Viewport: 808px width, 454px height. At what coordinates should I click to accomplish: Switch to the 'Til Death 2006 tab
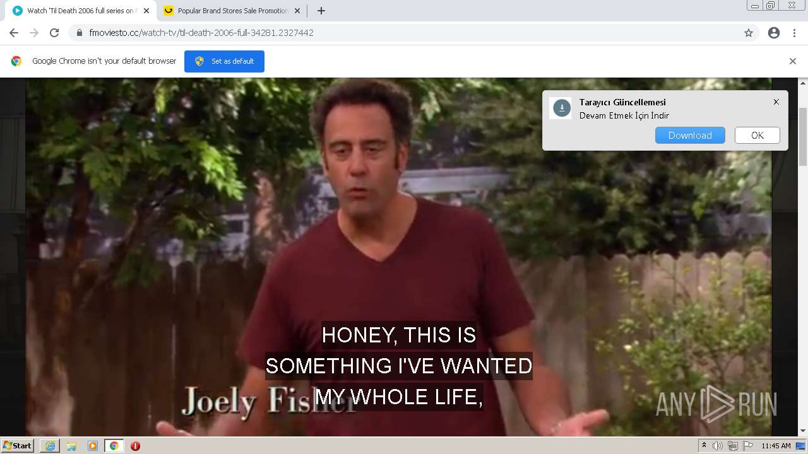81,11
